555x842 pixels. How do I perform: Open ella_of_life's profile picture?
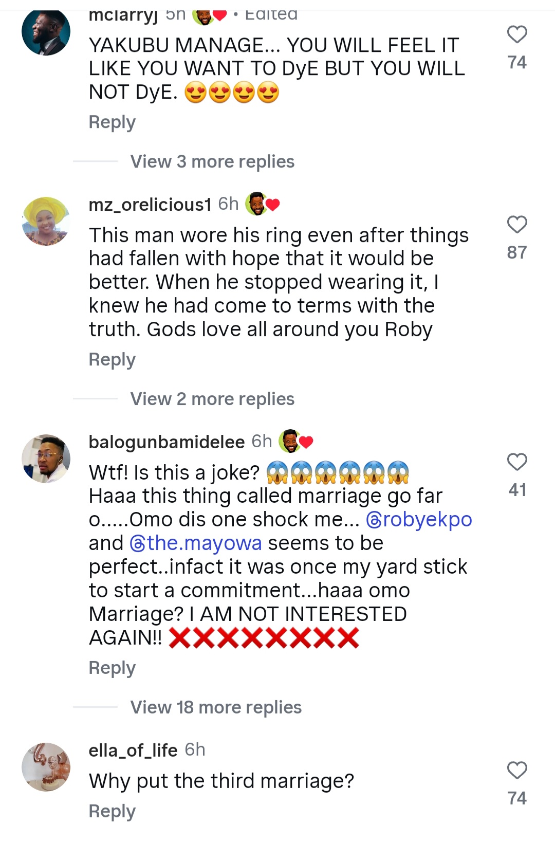tap(46, 766)
